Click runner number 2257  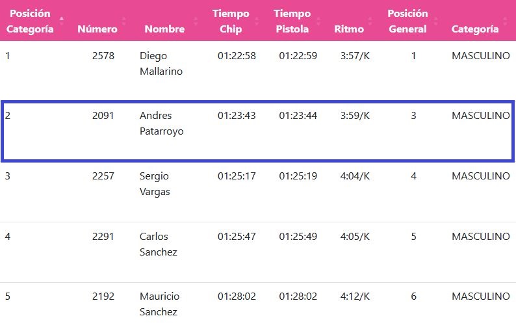coord(103,176)
